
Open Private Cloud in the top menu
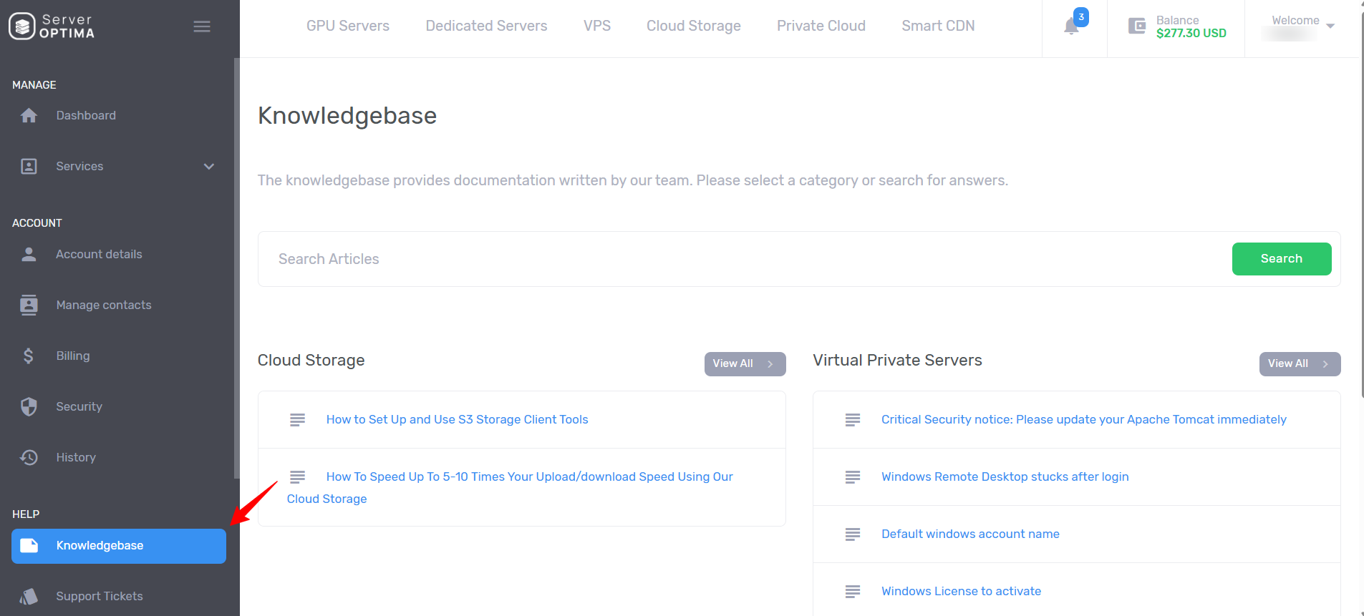(821, 26)
